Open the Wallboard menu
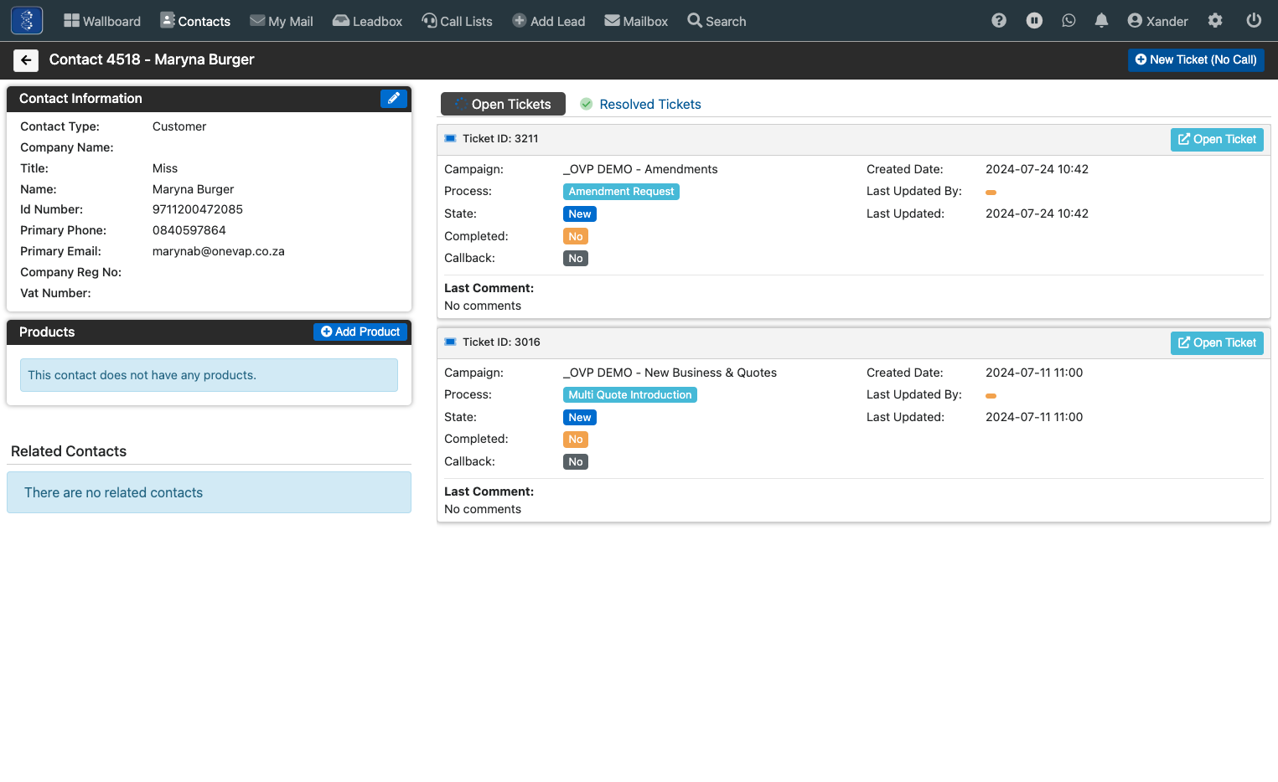Viewport: 1278px width, 782px height. (x=102, y=21)
